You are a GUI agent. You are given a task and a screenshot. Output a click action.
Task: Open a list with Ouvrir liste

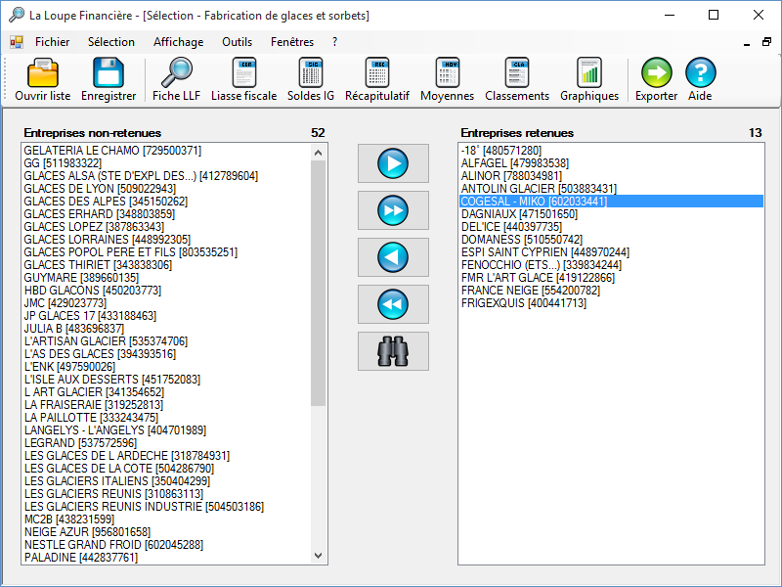click(x=43, y=80)
